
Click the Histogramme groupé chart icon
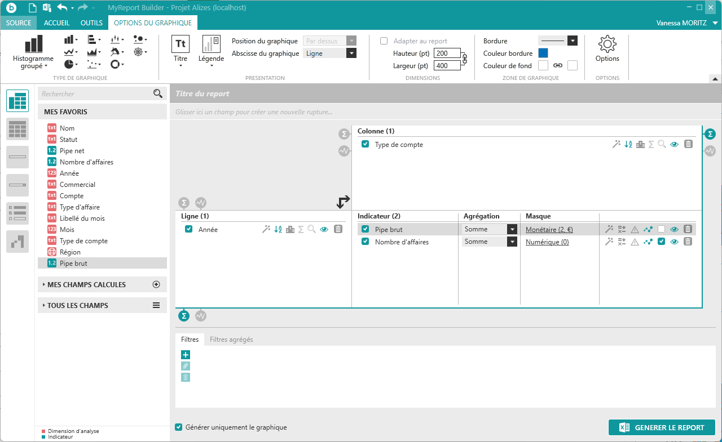pos(33,44)
